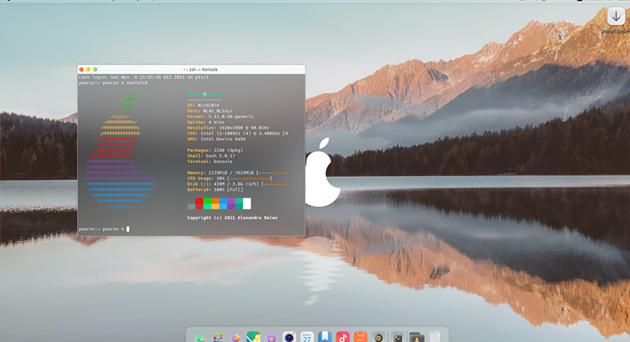
Task: Open the colorful app grid launcher
Action: 217,337
